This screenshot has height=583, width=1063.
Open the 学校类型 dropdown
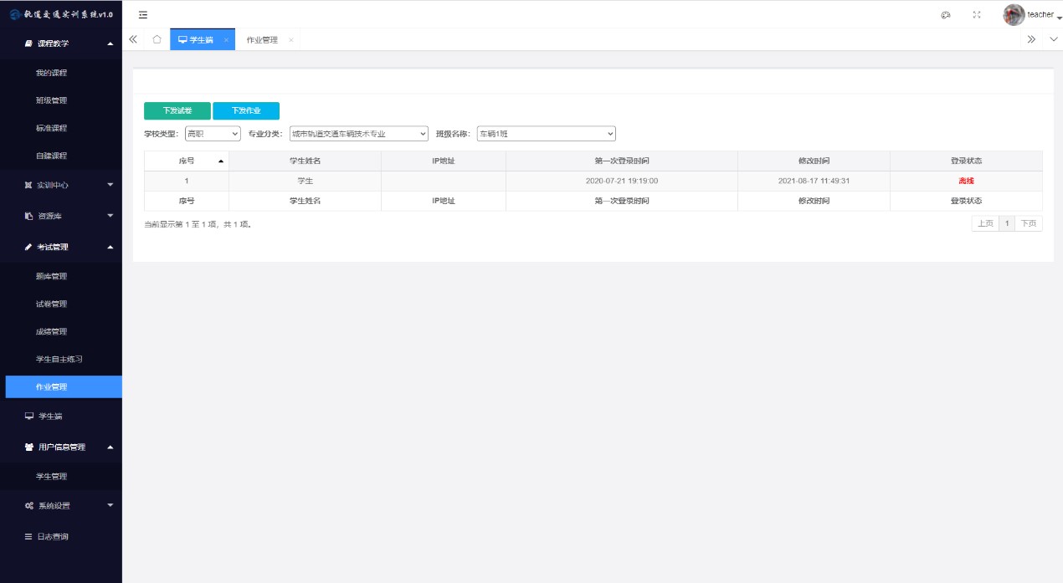point(213,134)
